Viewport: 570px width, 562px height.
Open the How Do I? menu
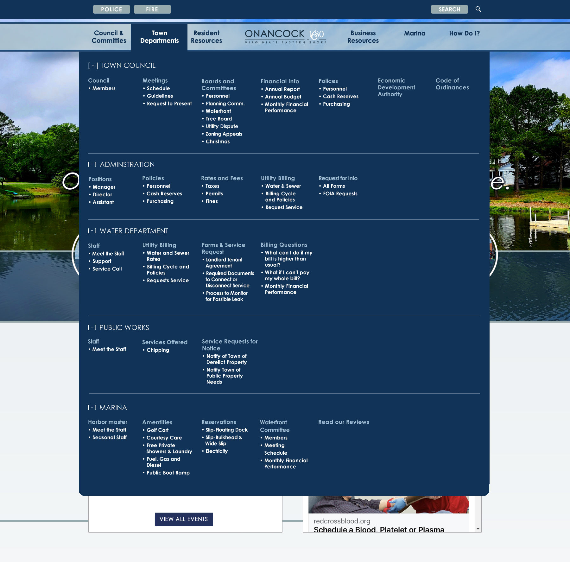pos(464,33)
